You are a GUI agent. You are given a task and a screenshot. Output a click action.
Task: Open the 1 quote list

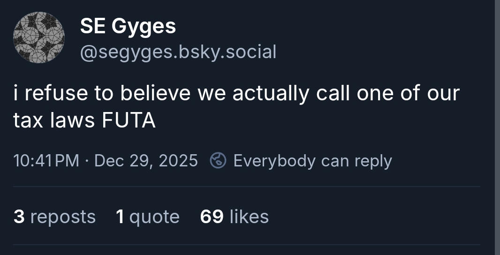pos(147,217)
